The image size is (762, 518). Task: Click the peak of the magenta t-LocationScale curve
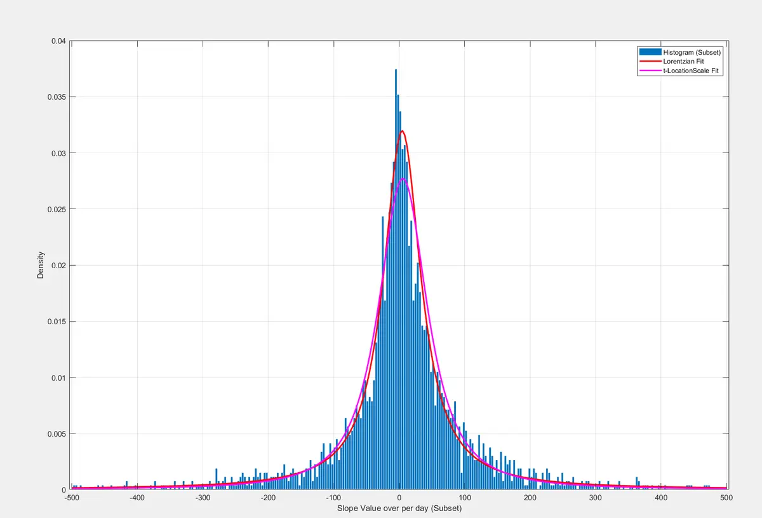[x=403, y=179]
